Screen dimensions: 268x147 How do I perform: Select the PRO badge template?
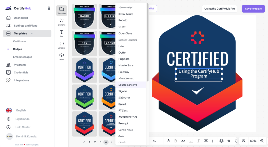[85, 43]
